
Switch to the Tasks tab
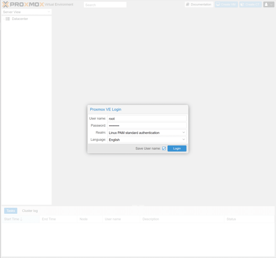pos(11,211)
